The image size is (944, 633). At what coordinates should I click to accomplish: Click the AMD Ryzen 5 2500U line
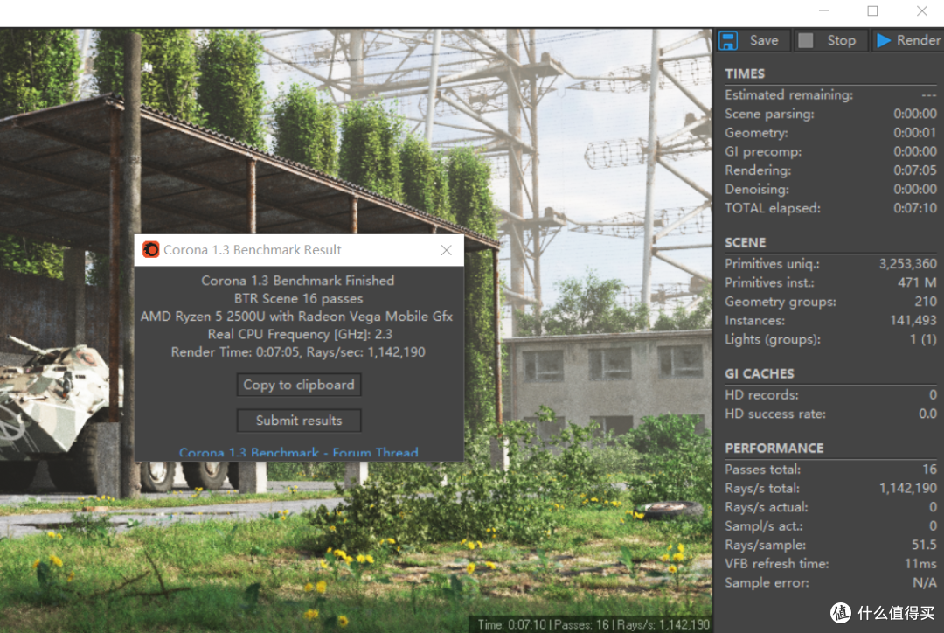click(297, 316)
